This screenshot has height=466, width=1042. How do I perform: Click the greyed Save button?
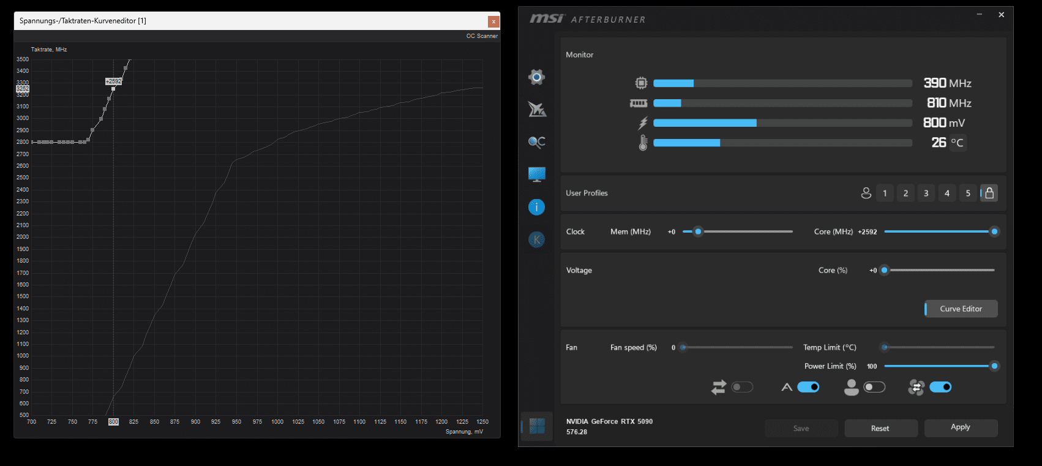coord(801,428)
